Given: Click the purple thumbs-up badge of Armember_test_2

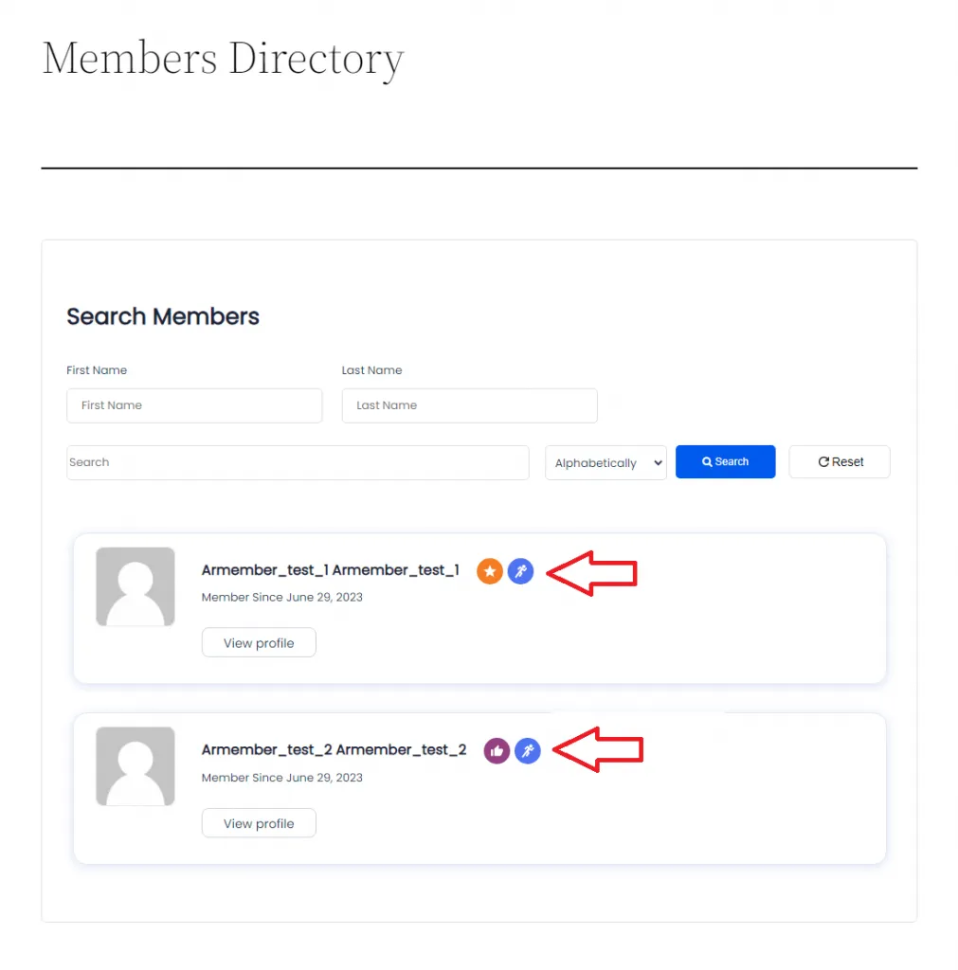Looking at the screenshot, I should coord(497,751).
